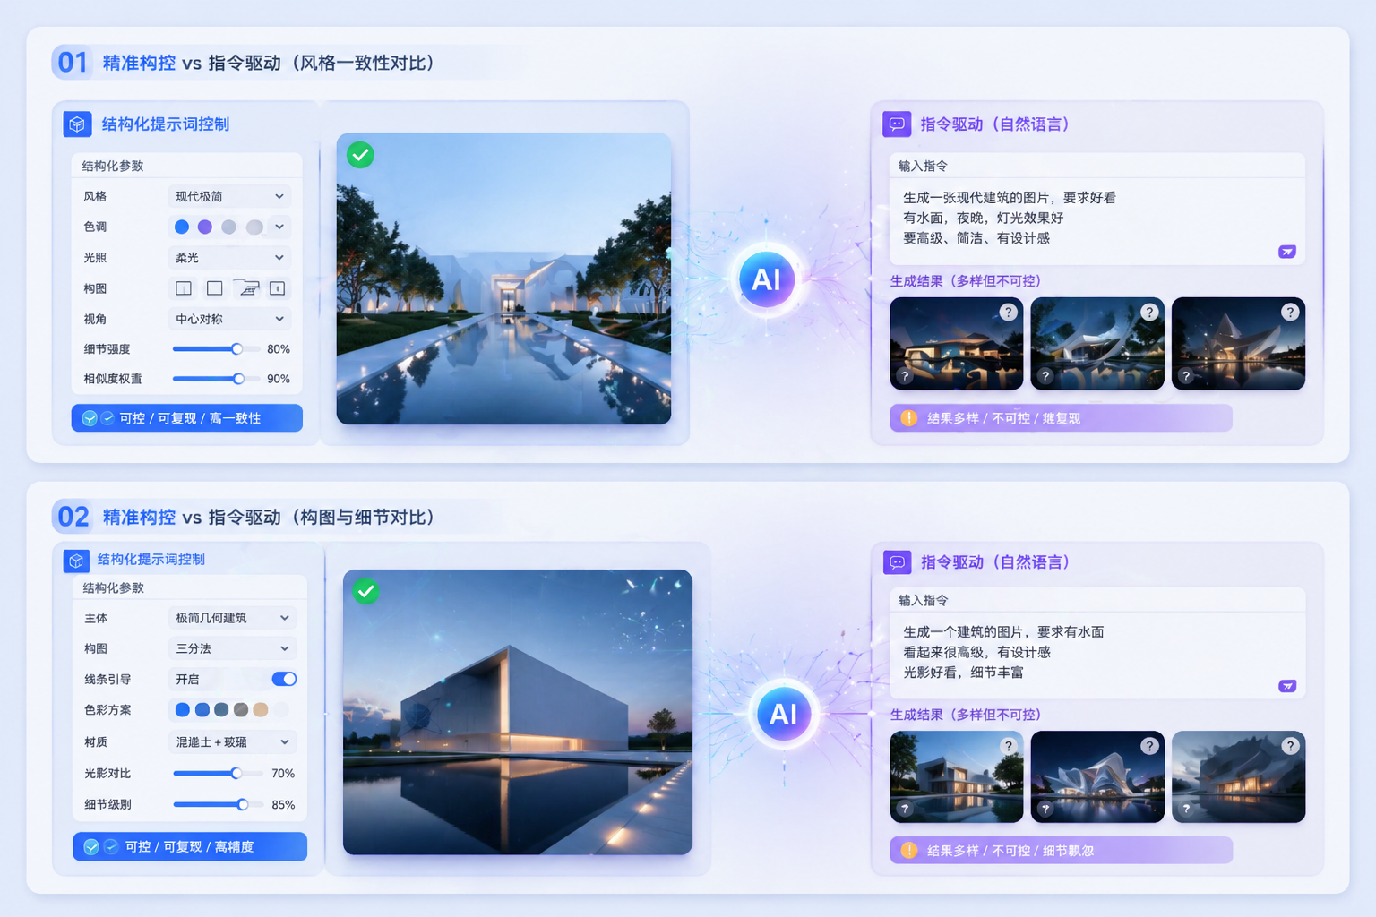Select the fourth 构图 composition layout icon
Image resolution: width=1376 pixels, height=917 pixels.
[279, 288]
